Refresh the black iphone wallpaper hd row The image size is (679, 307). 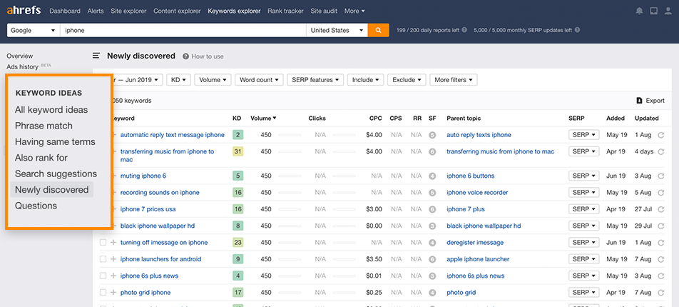660,226
